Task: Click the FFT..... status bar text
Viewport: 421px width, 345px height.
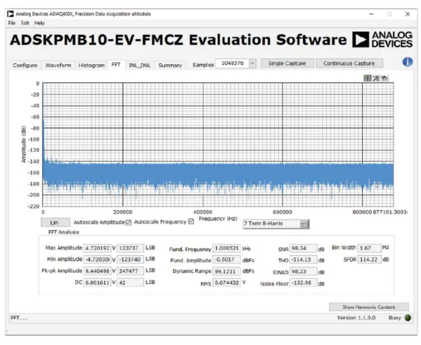Action: point(19,318)
